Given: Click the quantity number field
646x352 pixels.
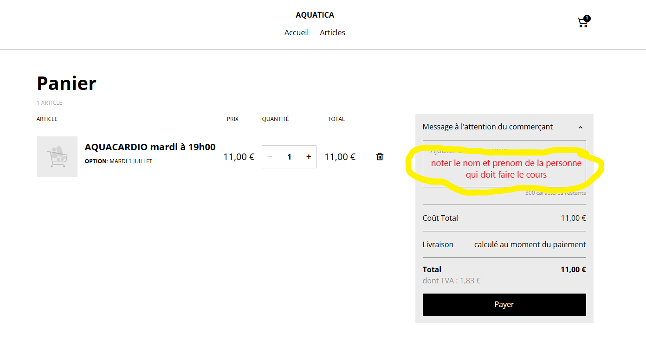Looking at the screenshot, I should [x=289, y=157].
